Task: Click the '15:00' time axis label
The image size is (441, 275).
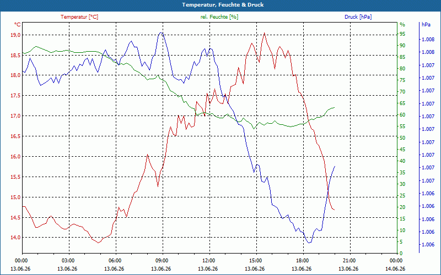Action: pyautogui.click(x=255, y=260)
